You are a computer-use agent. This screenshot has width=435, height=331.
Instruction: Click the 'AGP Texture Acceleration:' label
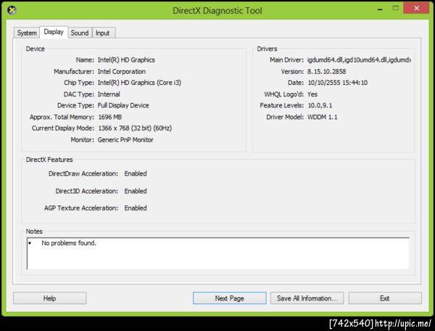coord(81,208)
